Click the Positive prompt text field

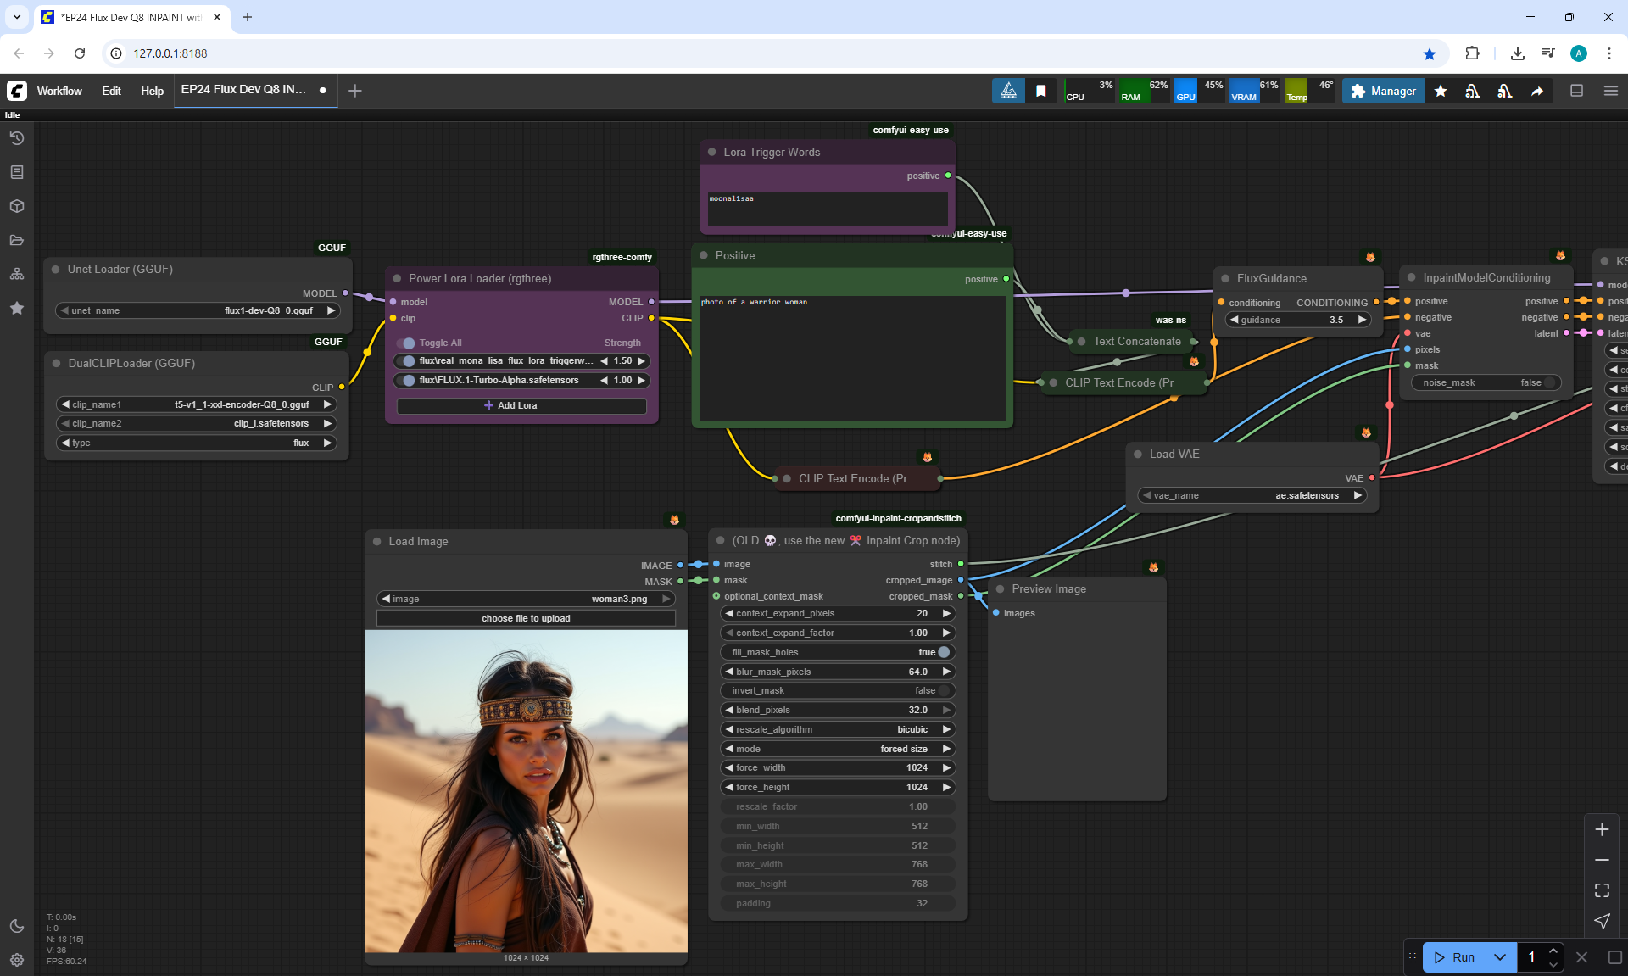[851, 356]
